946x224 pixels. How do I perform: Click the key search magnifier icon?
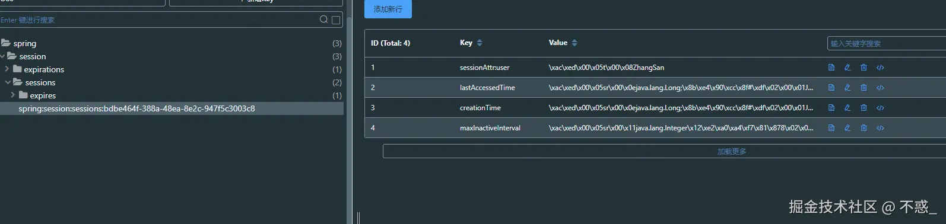pos(323,20)
